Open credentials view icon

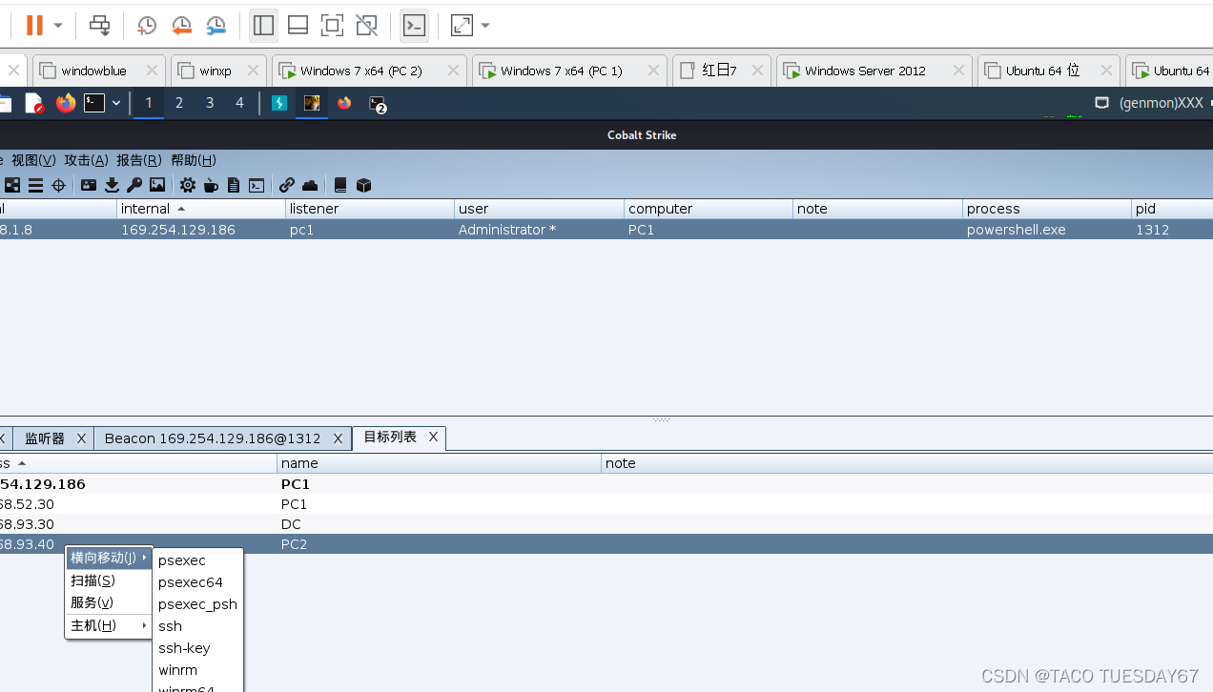click(89, 185)
